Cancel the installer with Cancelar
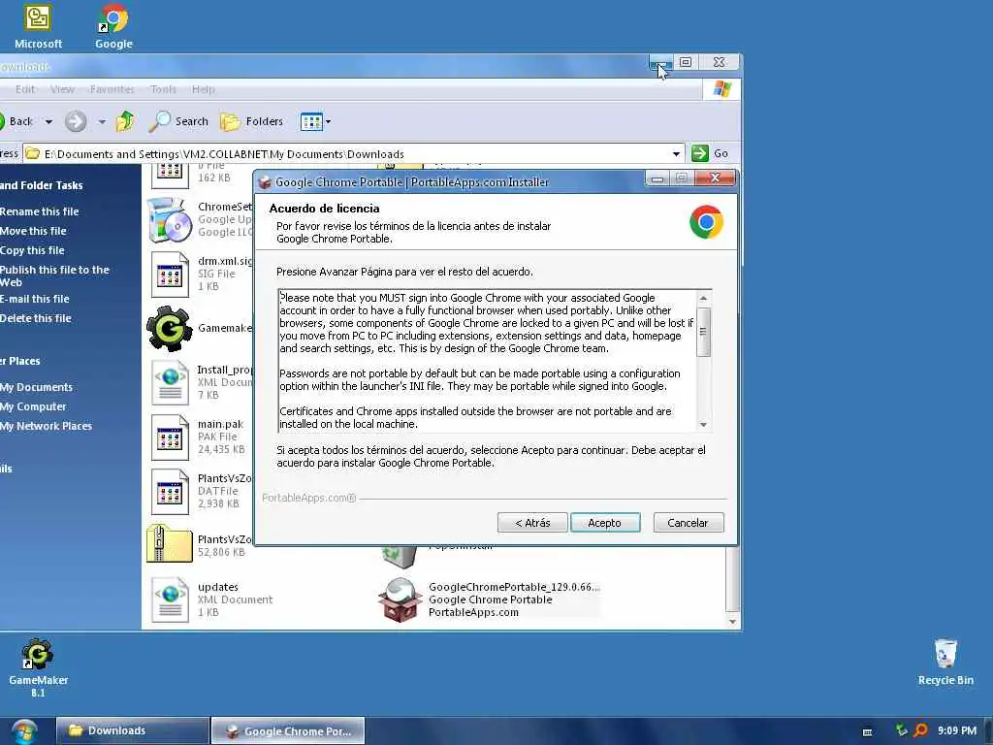Image resolution: width=993 pixels, height=745 pixels. [x=688, y=523]
